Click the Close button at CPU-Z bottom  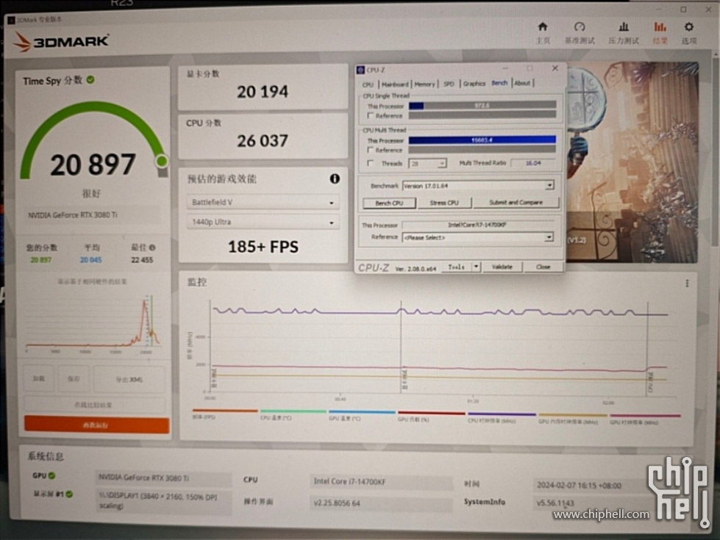click(x=543, y=267)
